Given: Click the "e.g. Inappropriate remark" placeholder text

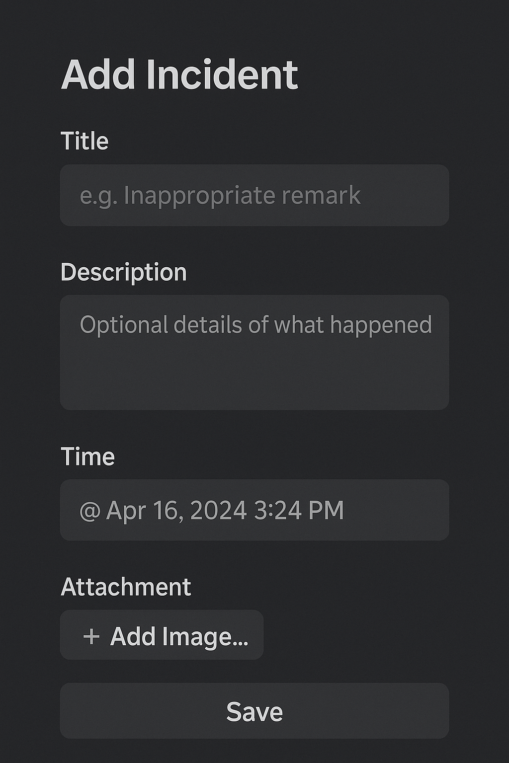Looking at the screenshot, I should click(220, 195).
